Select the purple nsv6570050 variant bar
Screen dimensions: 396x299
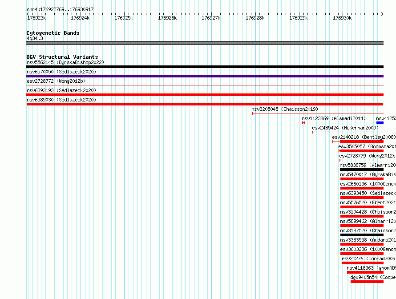click(x=205, y=76)
